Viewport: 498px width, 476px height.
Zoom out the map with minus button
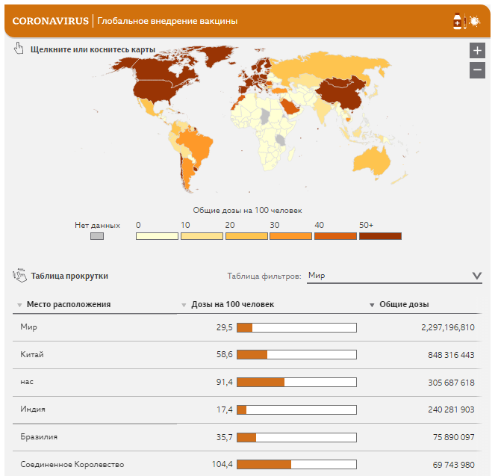coord(477,70)
